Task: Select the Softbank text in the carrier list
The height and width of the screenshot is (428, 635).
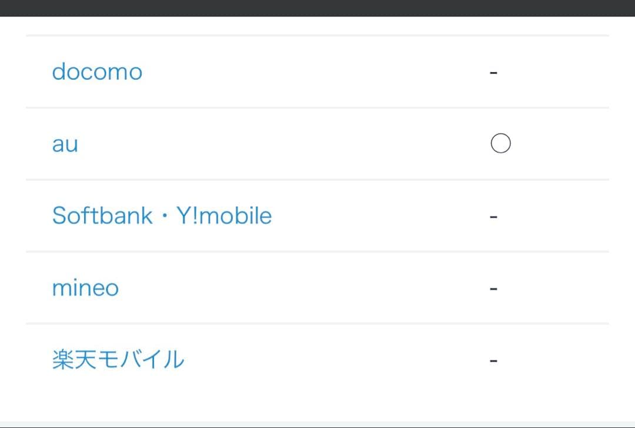Action: tap(103, 216)
